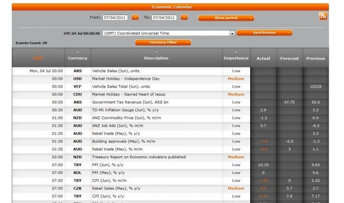This screenshot has width=344, height=203.
Task: Click Medium importance for Independence Day
Action: tap(236, 79)
